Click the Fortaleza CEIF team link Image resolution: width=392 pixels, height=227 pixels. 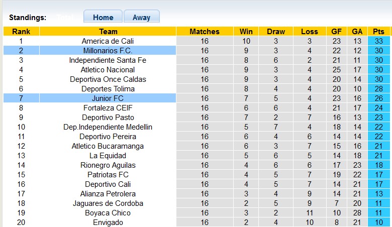point(108,108)
